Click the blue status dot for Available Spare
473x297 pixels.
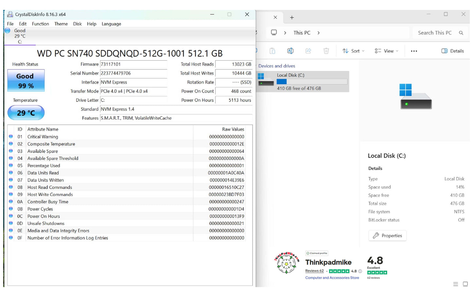11,151
